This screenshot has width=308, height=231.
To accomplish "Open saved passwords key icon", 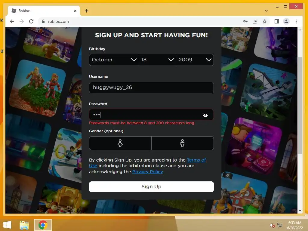I will click(x=245, y=21).
